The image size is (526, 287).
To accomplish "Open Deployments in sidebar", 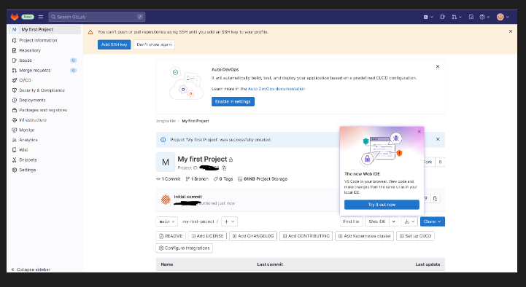I will 45,100.
